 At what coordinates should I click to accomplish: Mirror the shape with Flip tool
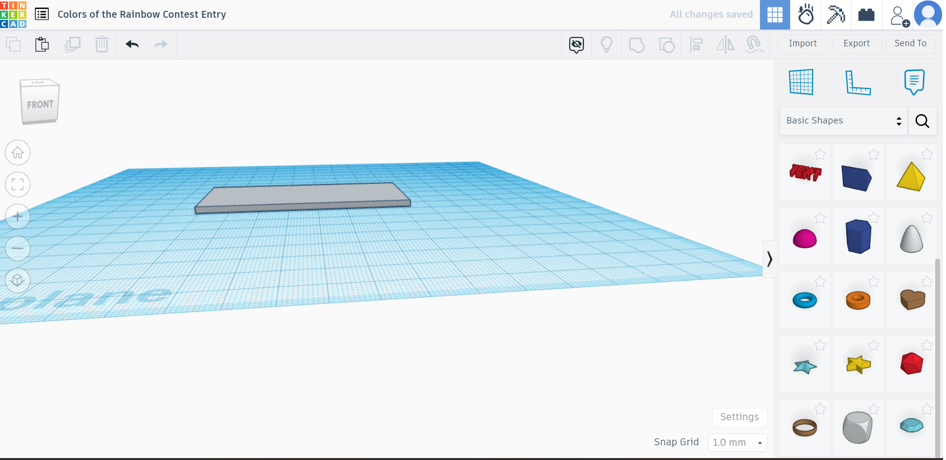tap(725, 44)
